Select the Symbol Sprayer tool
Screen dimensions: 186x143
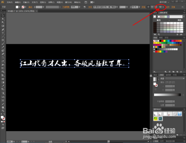3,93
